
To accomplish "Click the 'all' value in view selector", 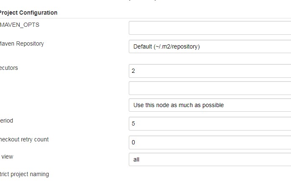I will pyautogui.click(x=136, y=159).
